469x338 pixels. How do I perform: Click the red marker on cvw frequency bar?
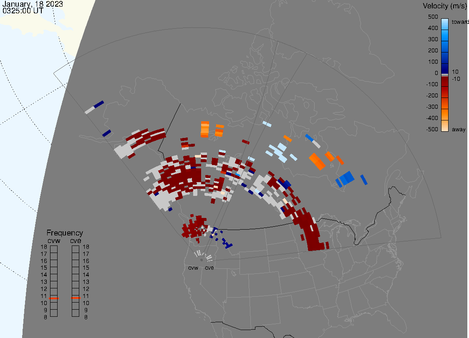point(54,298)
